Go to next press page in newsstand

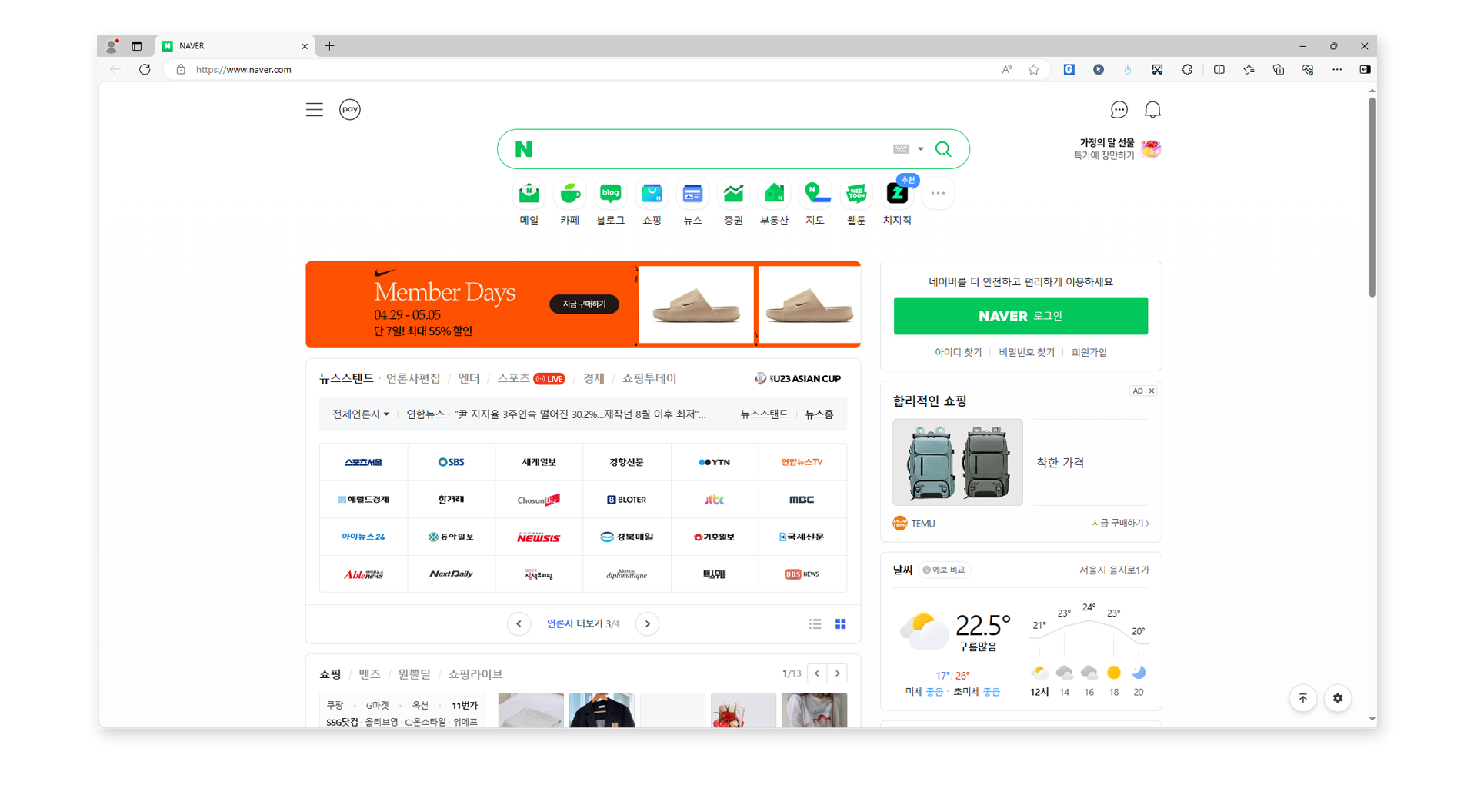click(x=648, y=623)
